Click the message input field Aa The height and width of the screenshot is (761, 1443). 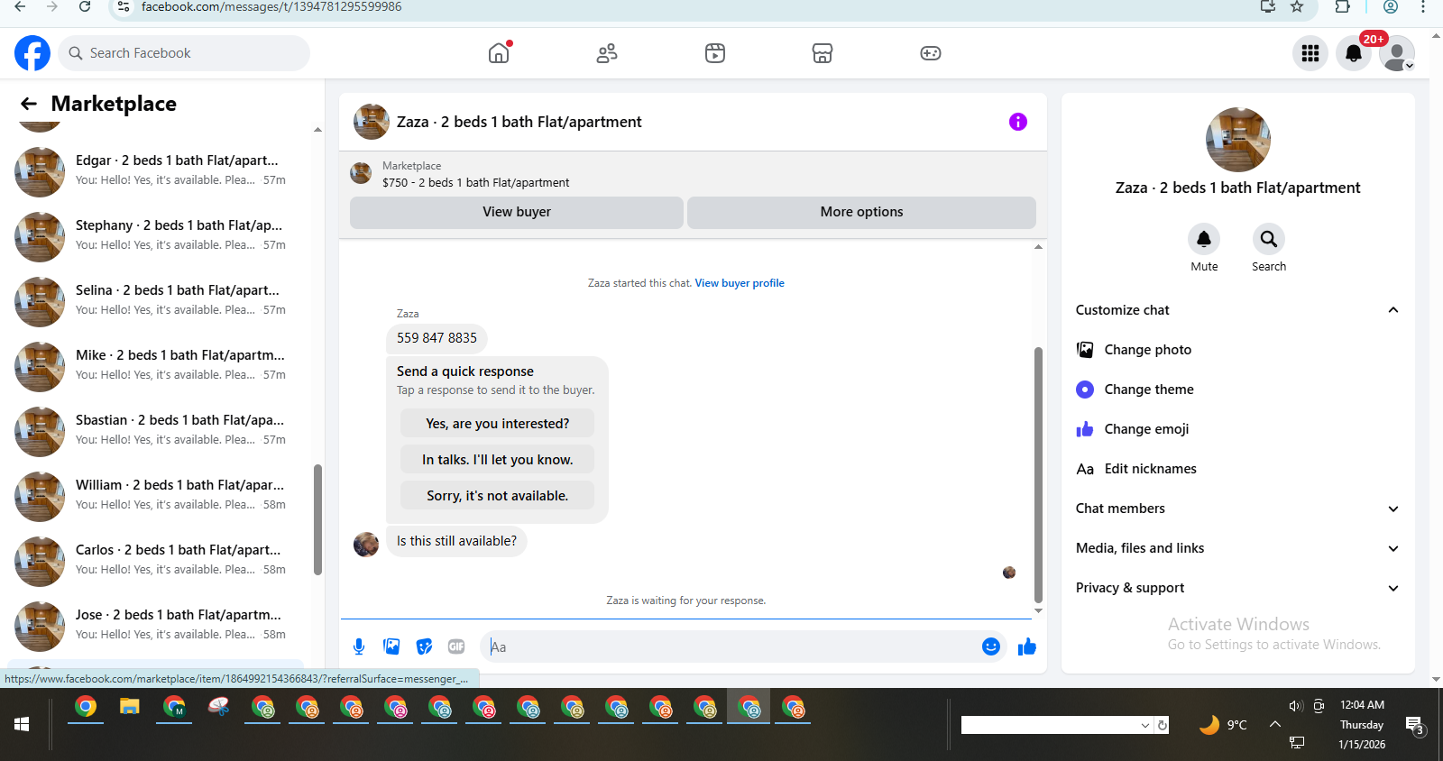pos(731,646)
